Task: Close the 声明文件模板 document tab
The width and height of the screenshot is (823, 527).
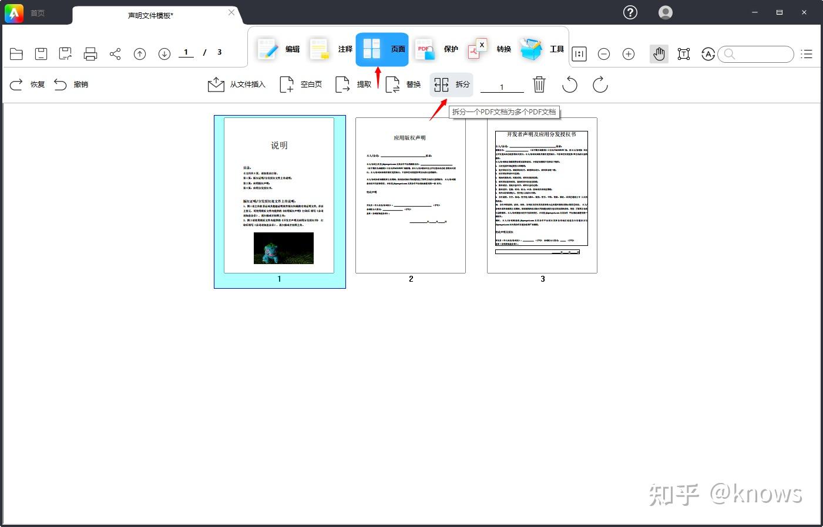Action: tap(231, 12)
